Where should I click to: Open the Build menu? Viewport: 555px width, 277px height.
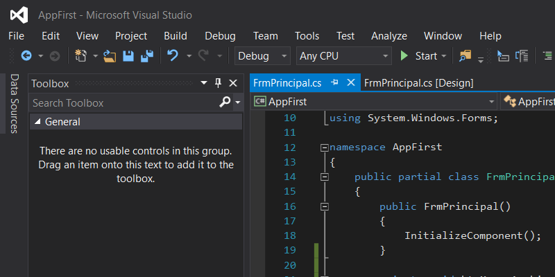coord(176,36)
